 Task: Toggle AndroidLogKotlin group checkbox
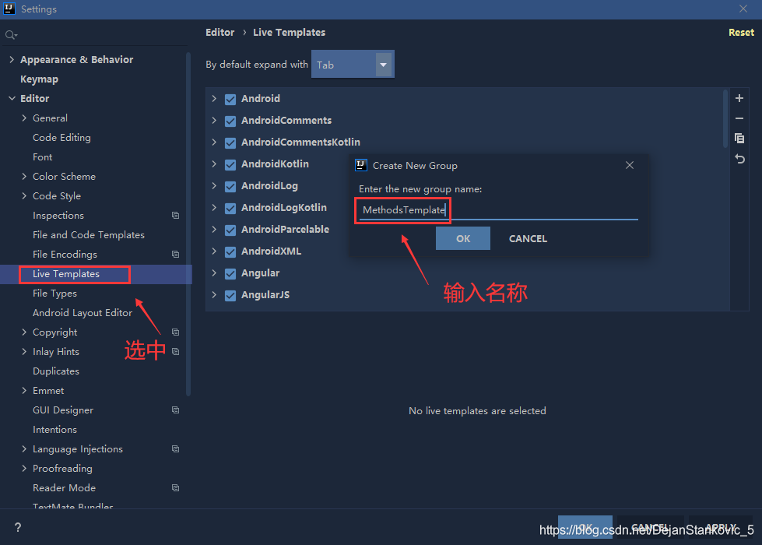[x=230, y=208]
